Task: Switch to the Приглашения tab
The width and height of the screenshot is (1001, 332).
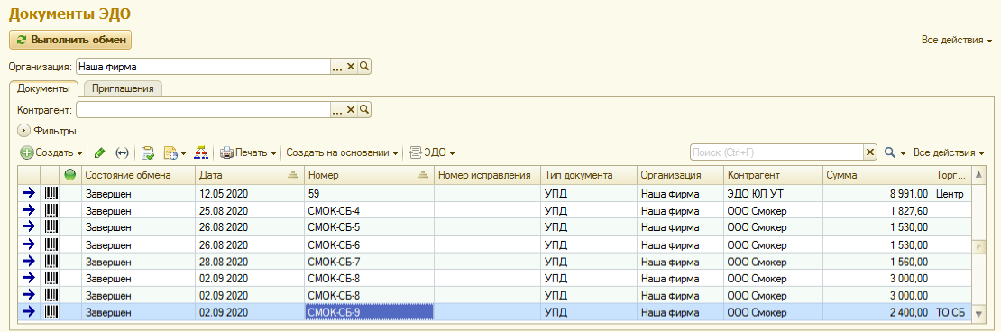Action: pos(124,88)
